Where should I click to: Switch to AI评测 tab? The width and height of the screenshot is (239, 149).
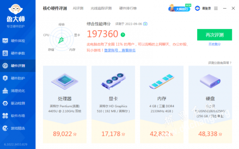pyautogui.click(x=78, y=8)
